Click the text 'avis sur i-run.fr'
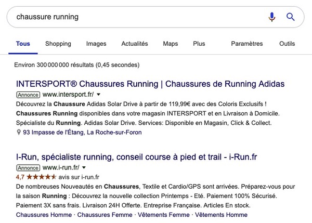The width and height of the screenshot is (312, 223). [x=79, y=177]
